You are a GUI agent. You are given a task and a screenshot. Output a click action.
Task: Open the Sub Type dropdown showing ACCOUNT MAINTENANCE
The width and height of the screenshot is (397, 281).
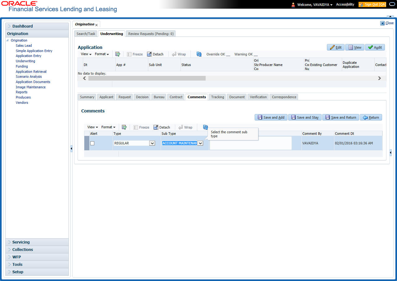pos(200,143)
